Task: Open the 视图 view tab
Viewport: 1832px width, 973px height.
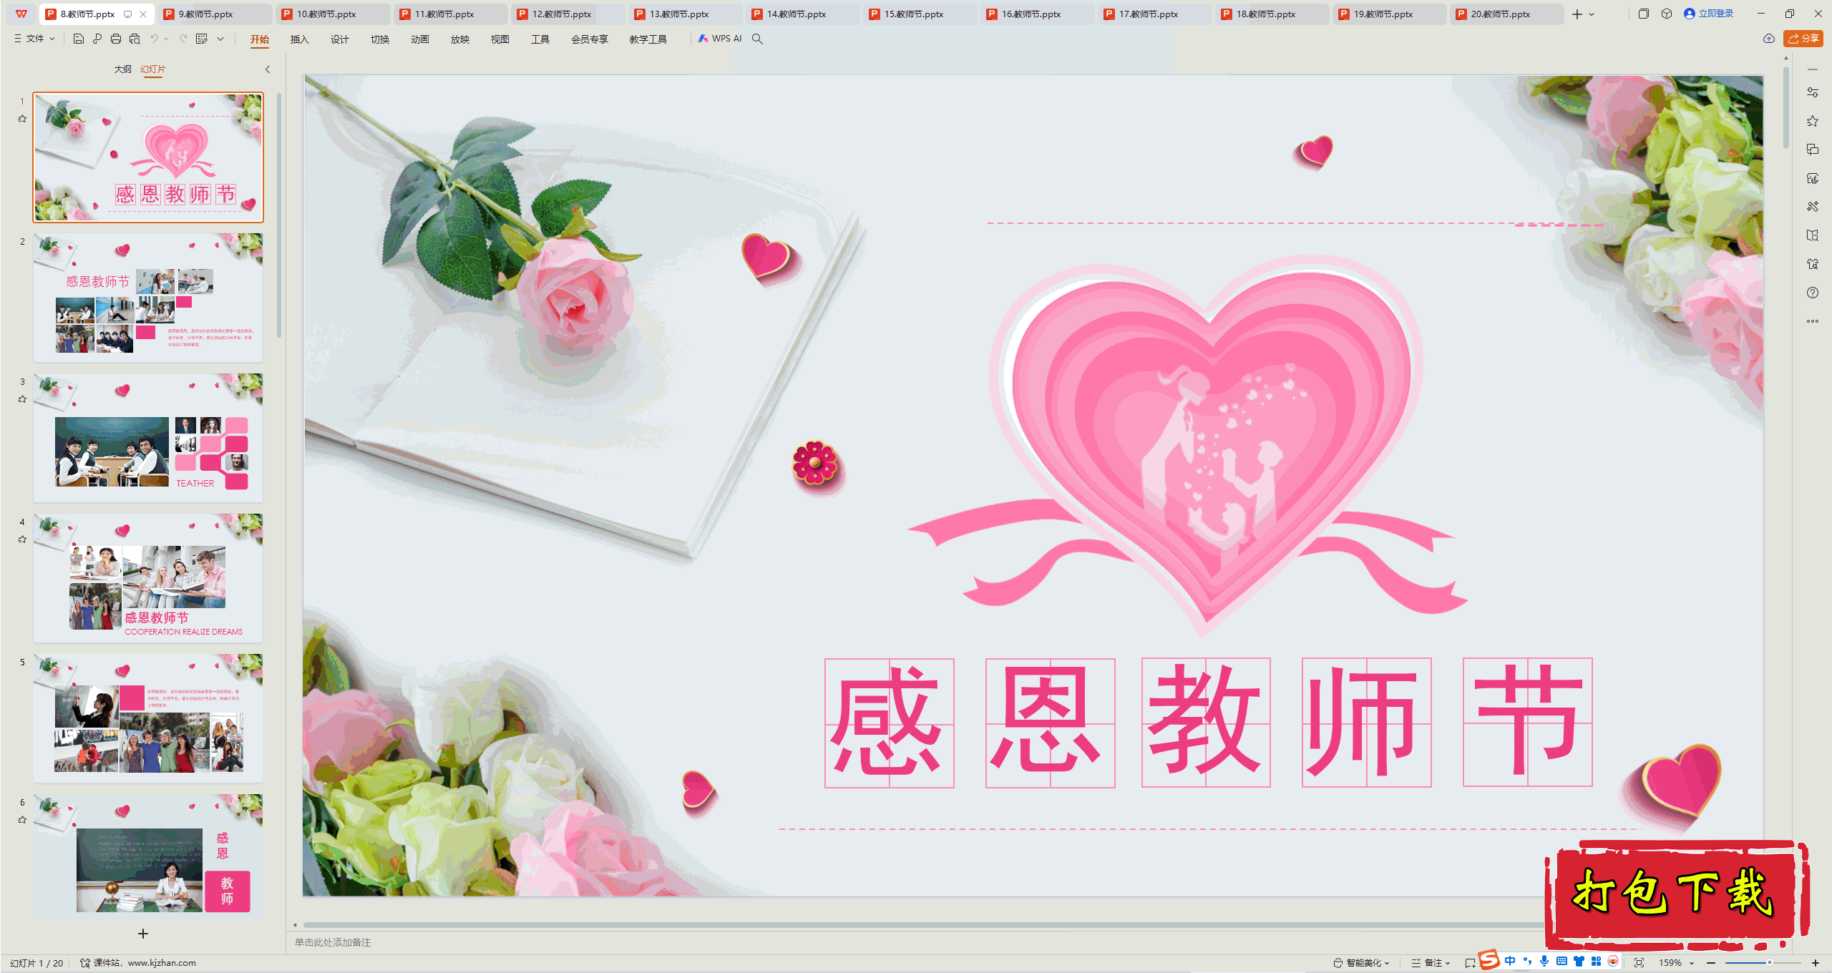Action: pyautogui.click(x=500, y=39)
